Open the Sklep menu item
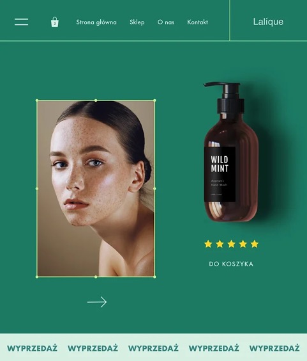The image size is (307, 361). [137, 22]
